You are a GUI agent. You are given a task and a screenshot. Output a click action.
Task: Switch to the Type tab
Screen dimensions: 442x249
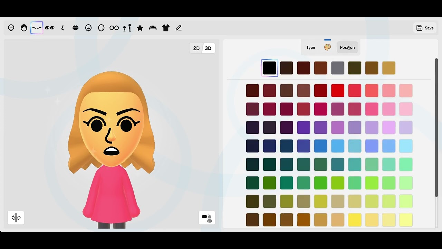pyautogui.click(x=311, y=47)
